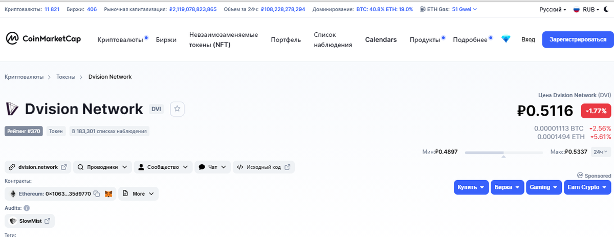Click exchanges count 406
Image resolution: width=614 pixels, height=237 pixels.
pyautogui.click(x=92, y=9)
